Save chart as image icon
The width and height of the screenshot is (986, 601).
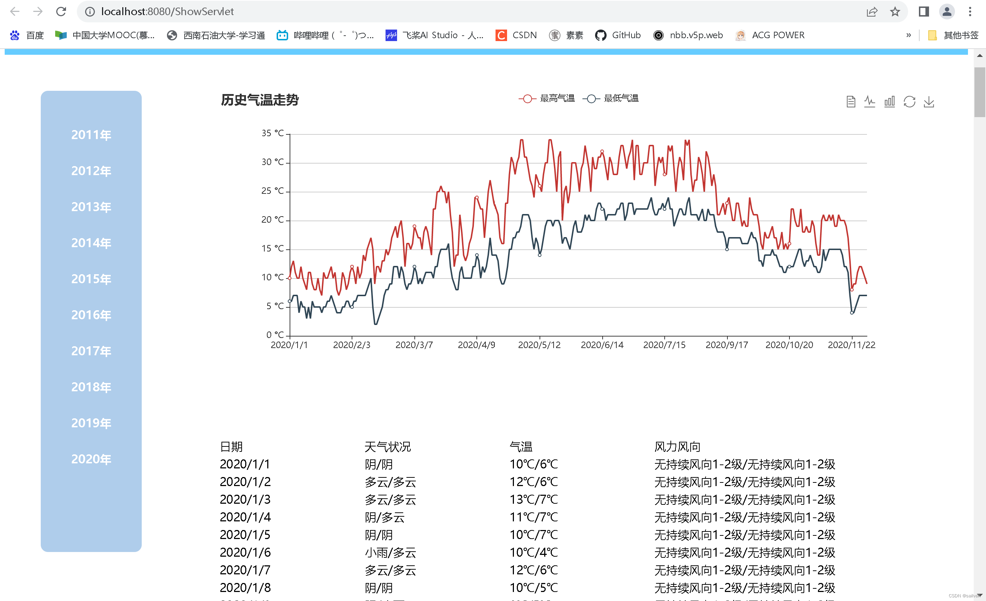point(929,102)
